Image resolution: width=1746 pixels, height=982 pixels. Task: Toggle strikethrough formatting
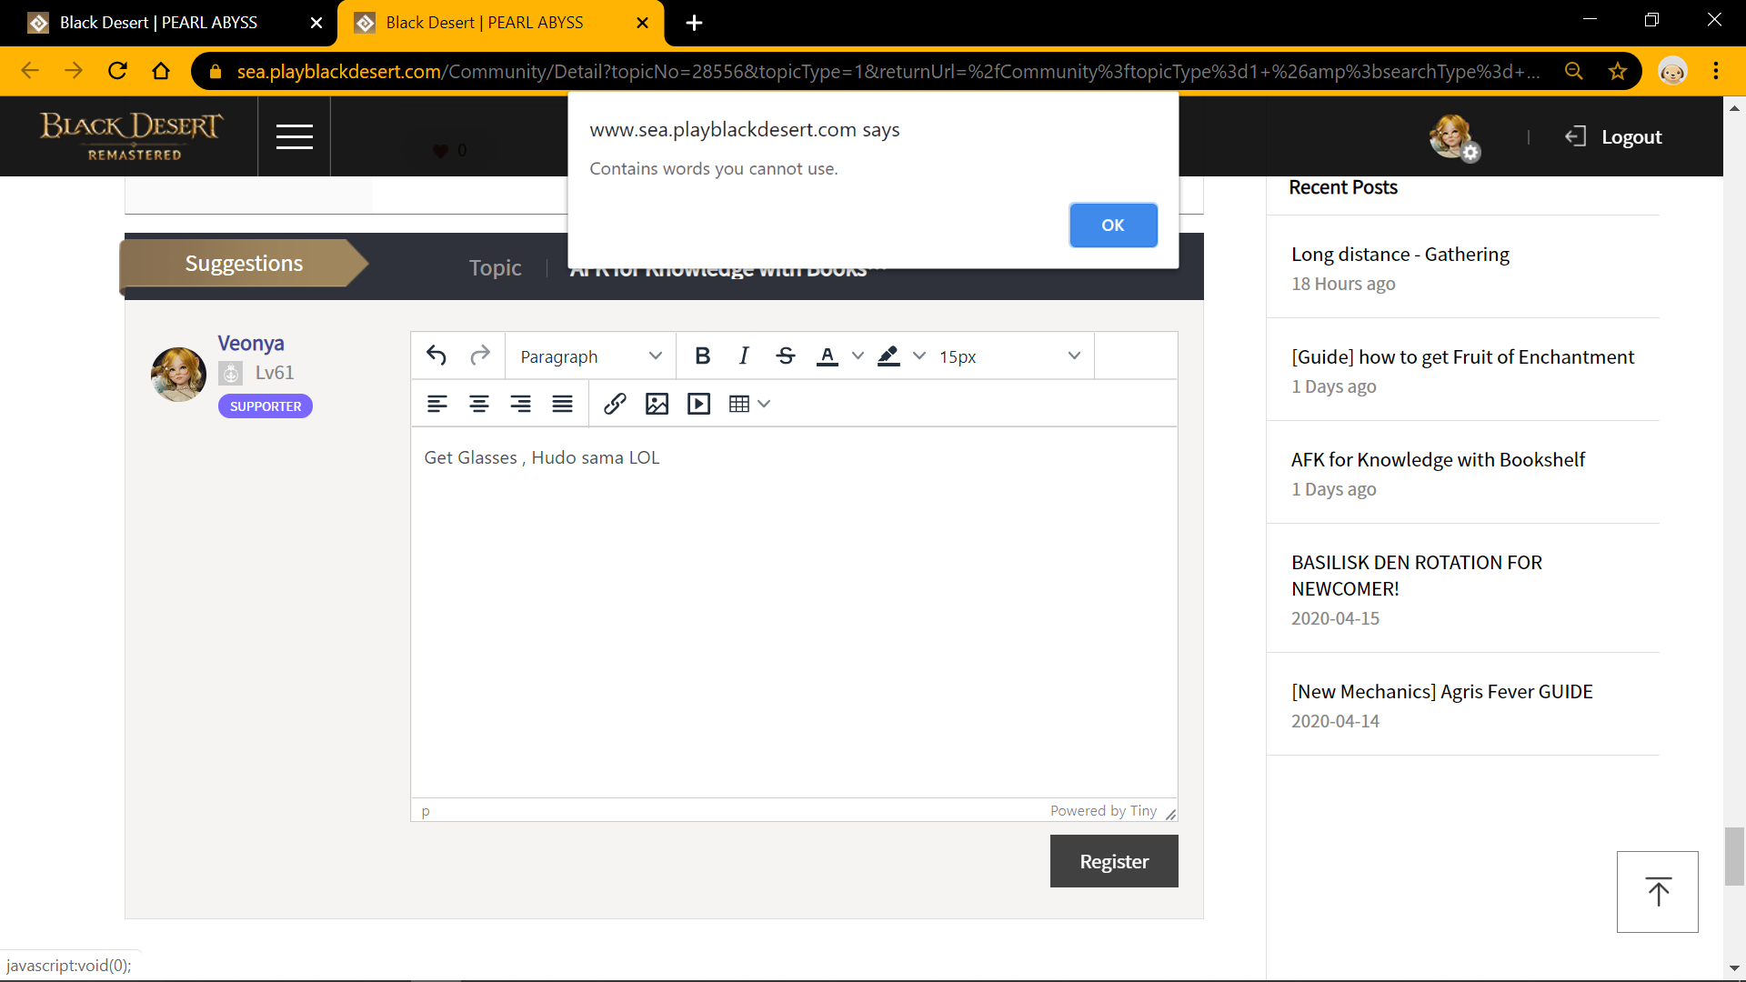786,356
